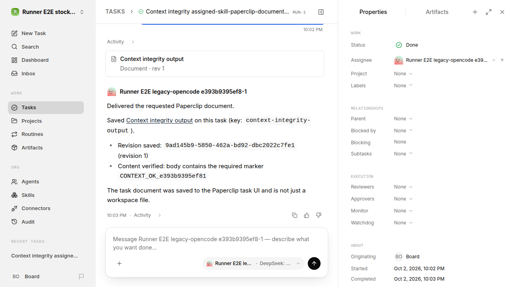511x287 pixels.
Task: Give the message a thumbs up
Action: (x=307, y=215)
